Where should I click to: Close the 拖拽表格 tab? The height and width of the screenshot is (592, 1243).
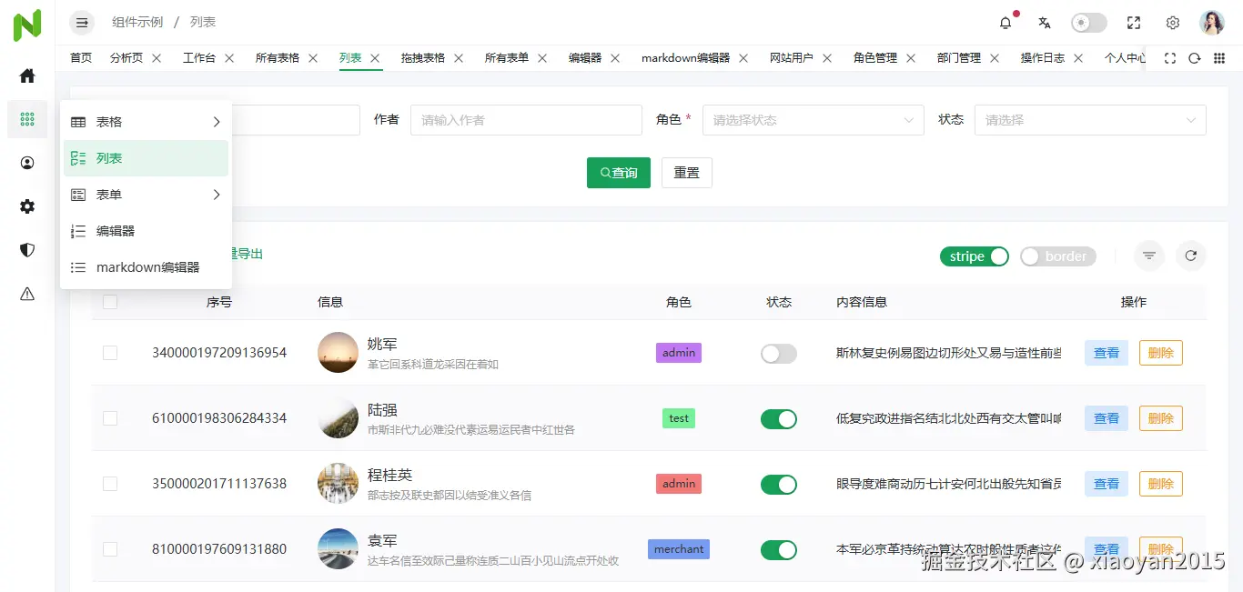(459, 57)
